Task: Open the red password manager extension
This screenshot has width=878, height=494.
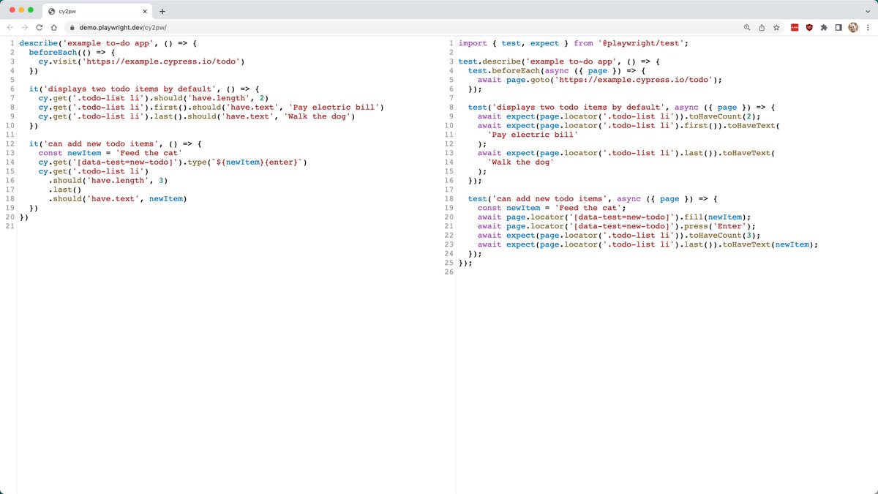Action: (x=795, y=27)
